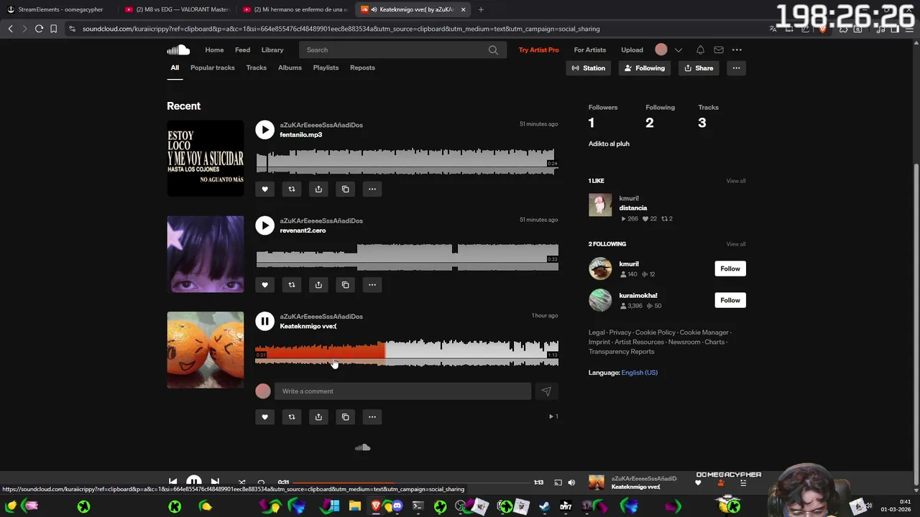This screenshot has height=517, width=920.
Task: Click the Share profile button
Action: click(699, 68)
